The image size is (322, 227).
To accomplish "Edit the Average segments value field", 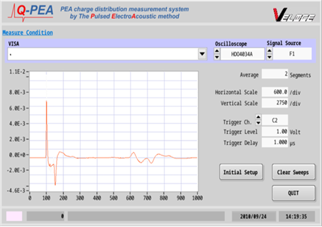I will pyautogui.click(x=275, y=74).
